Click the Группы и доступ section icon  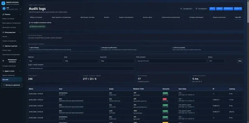(x=3, y=46)
